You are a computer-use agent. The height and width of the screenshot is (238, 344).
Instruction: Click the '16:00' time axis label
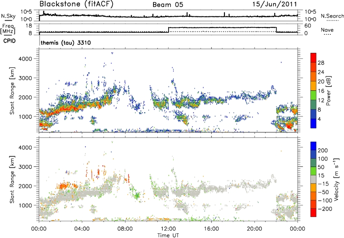211,229
